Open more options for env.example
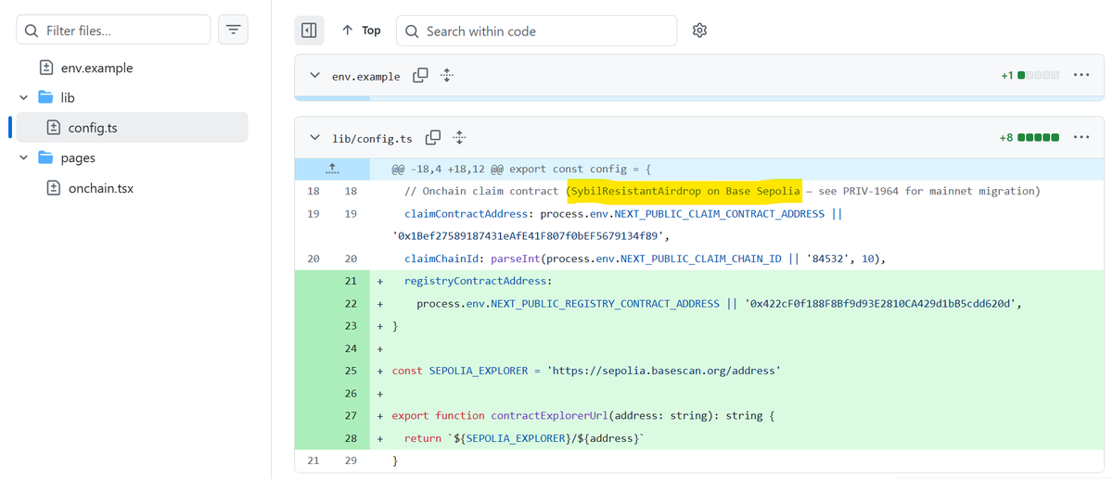The image size is (1113, 479). [x=1081, y=75]
